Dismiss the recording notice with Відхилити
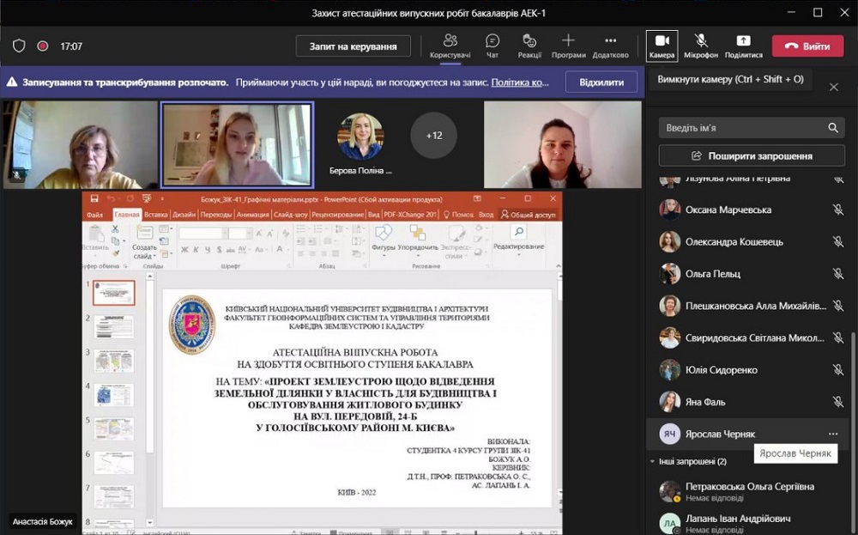This screenshot has width=858, height=535. (x=602, y=82)
